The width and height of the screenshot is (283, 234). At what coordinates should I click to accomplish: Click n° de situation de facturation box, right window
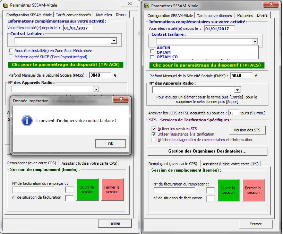click(211, 199)
